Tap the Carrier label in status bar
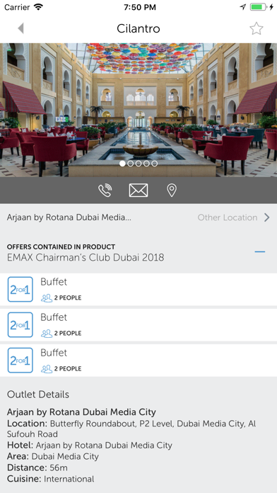The width and height of the screenshot is (277, 493). click(17, 7)
